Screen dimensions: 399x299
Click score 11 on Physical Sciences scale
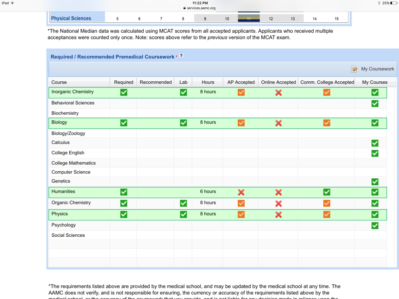click(249, 19)
